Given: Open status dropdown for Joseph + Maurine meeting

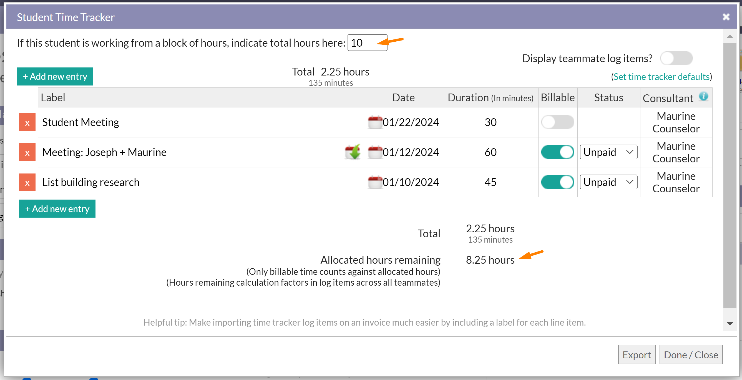Looking at the screenshot, I should tap(608, 152).
